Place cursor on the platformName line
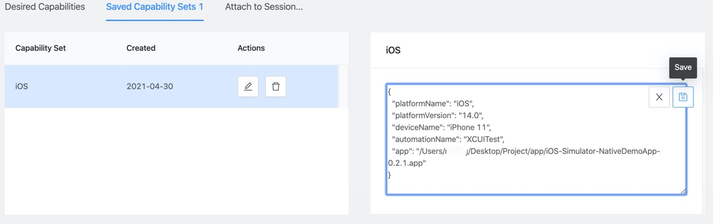Image resolution: width=713 pixels, height=224 pixels. click(x=433, y=103)
